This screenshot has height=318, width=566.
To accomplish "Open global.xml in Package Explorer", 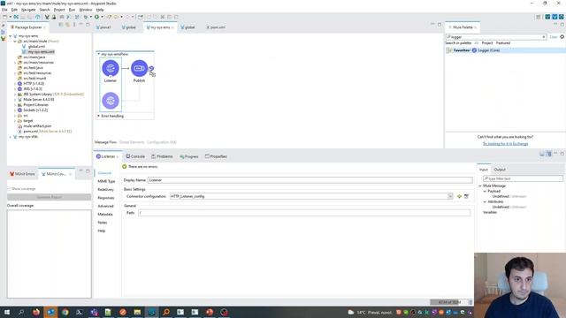I will [36, 47].
